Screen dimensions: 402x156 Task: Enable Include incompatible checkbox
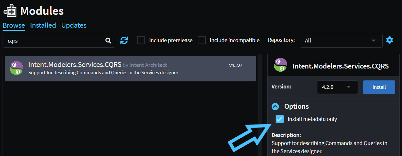(202, 40)
